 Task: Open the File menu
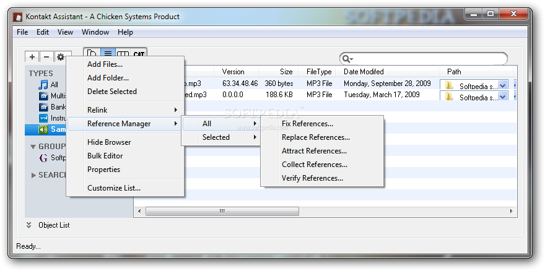22,32
